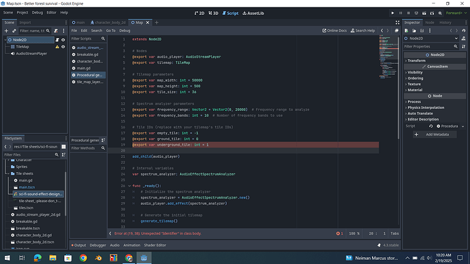Switch to the History dock tab
Viewport: 470px width, 264px height.
(x=445, y=22)
